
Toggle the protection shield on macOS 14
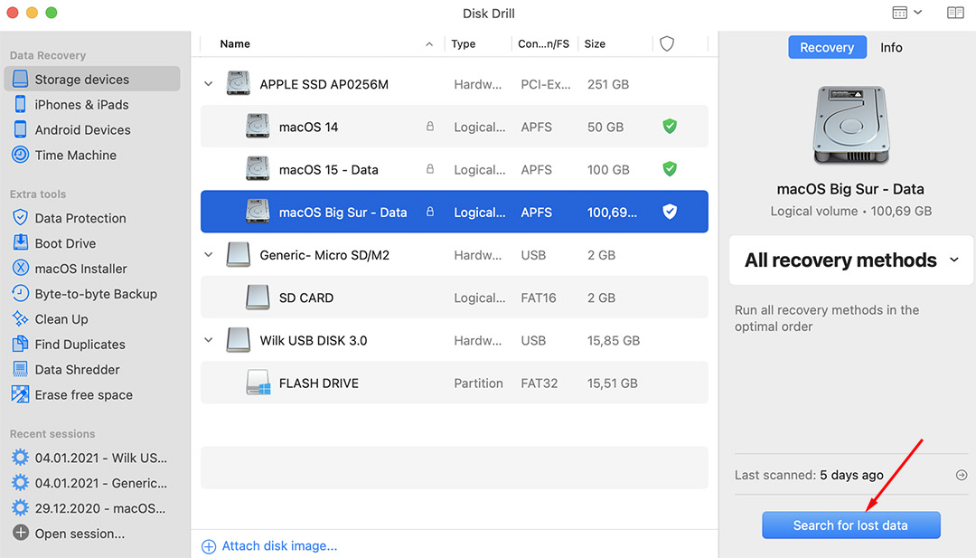(670, 127)
